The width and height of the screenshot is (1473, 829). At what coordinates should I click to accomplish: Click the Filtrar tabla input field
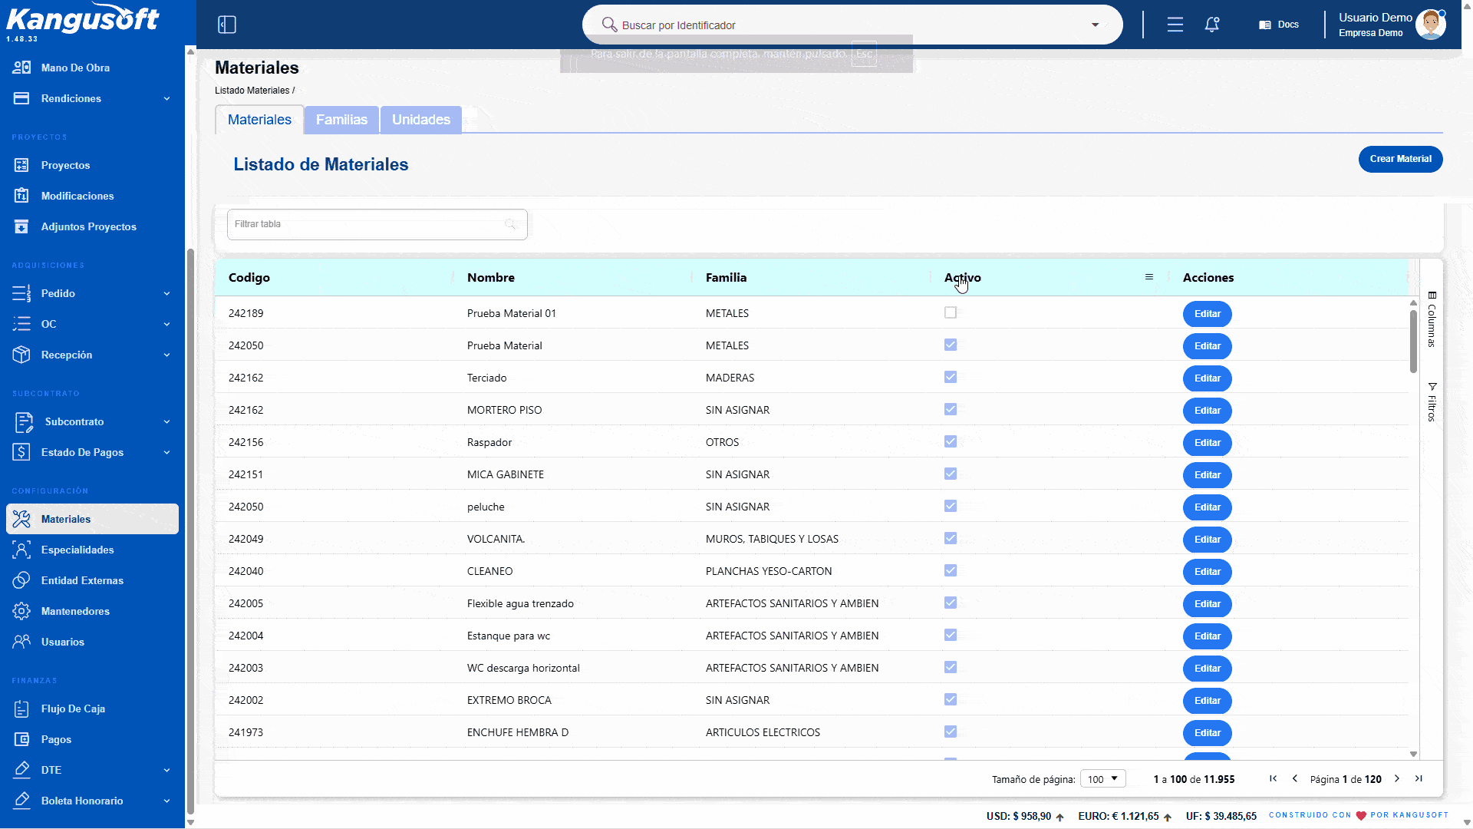coord(377,224)
